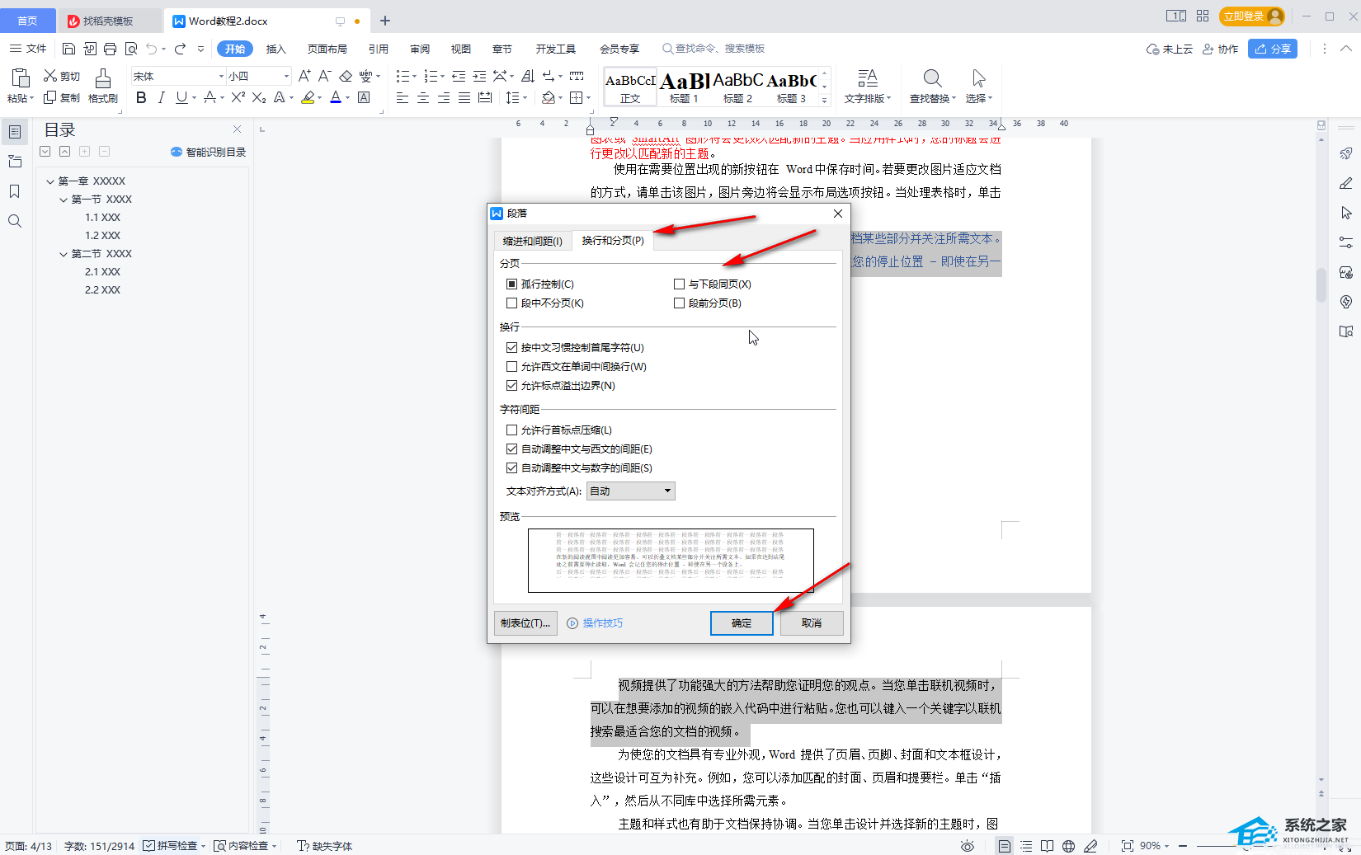Click the Underline icon
This screenshot has height=855, width=1361.
pyautogui.click(x=181, y=98)
